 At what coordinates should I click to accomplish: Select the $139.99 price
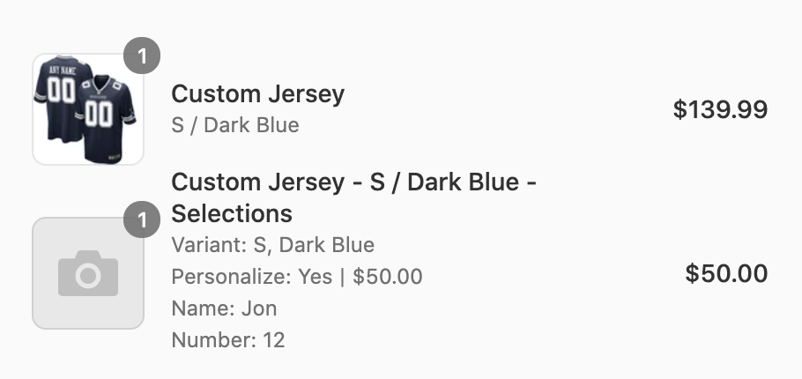[720, 109]
